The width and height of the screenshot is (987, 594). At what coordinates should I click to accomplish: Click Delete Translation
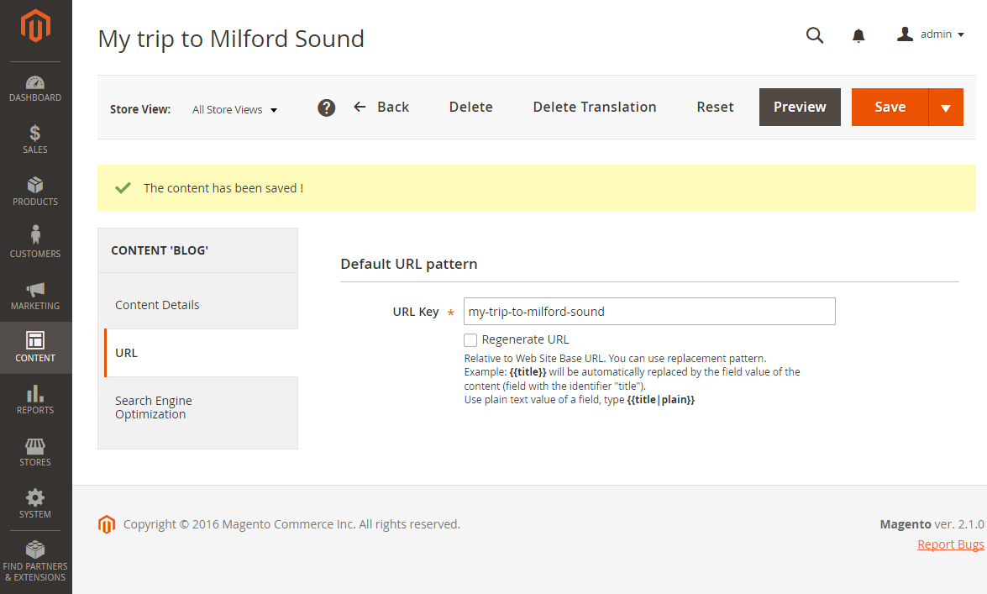click(x=594, y=107)
